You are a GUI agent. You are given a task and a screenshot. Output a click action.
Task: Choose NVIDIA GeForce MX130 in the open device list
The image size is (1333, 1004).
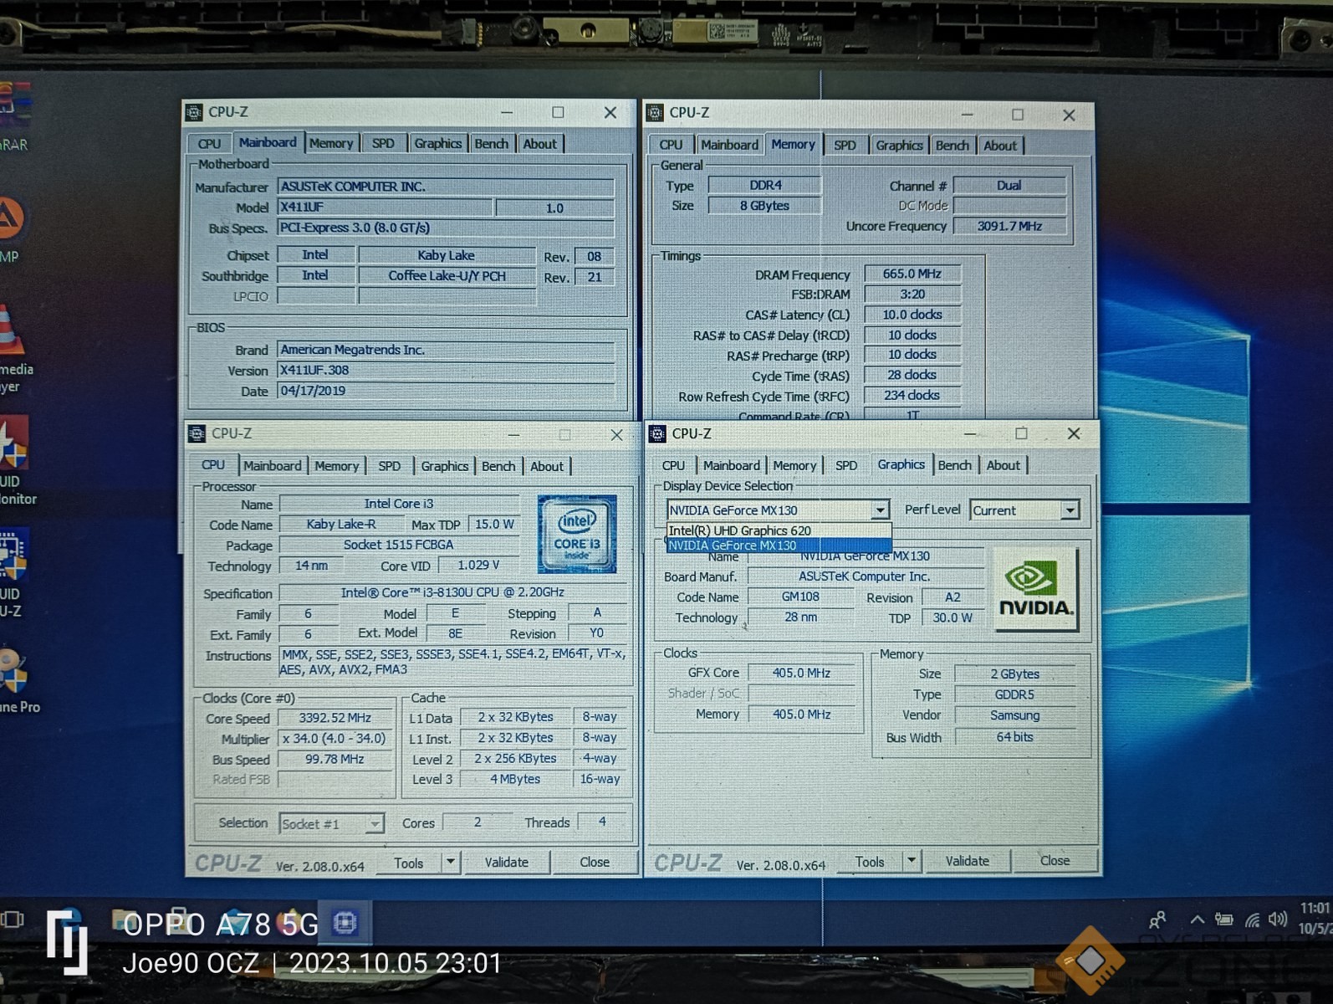tap(779, 546)
